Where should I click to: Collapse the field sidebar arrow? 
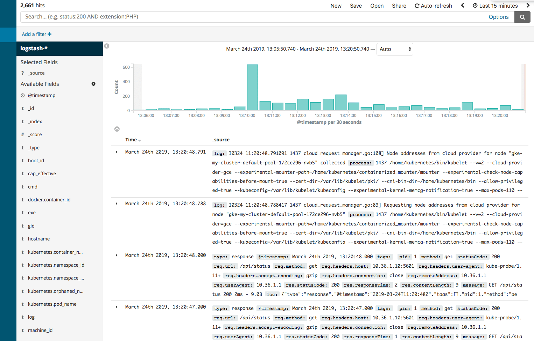pyautogui.click(x=107, y=46)
